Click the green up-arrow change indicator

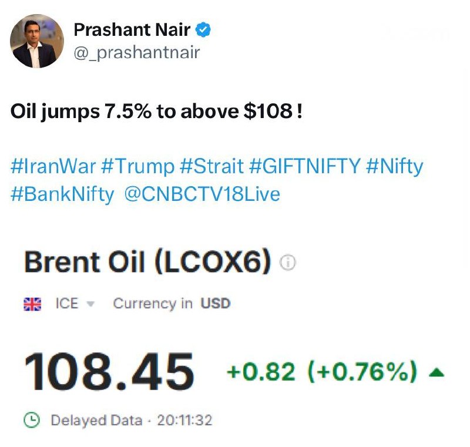point(437,372)
